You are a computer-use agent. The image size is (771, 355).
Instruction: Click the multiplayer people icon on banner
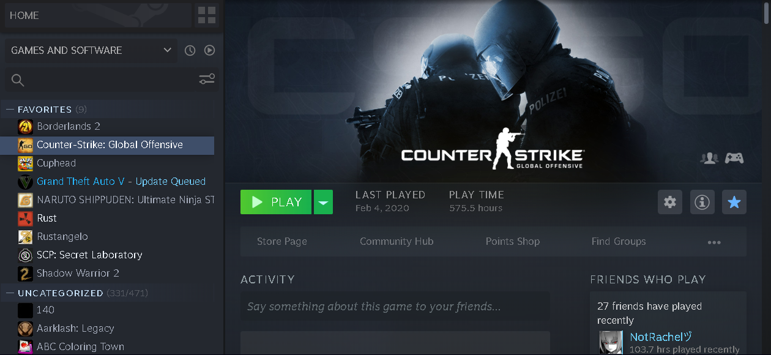pos(709,158)
